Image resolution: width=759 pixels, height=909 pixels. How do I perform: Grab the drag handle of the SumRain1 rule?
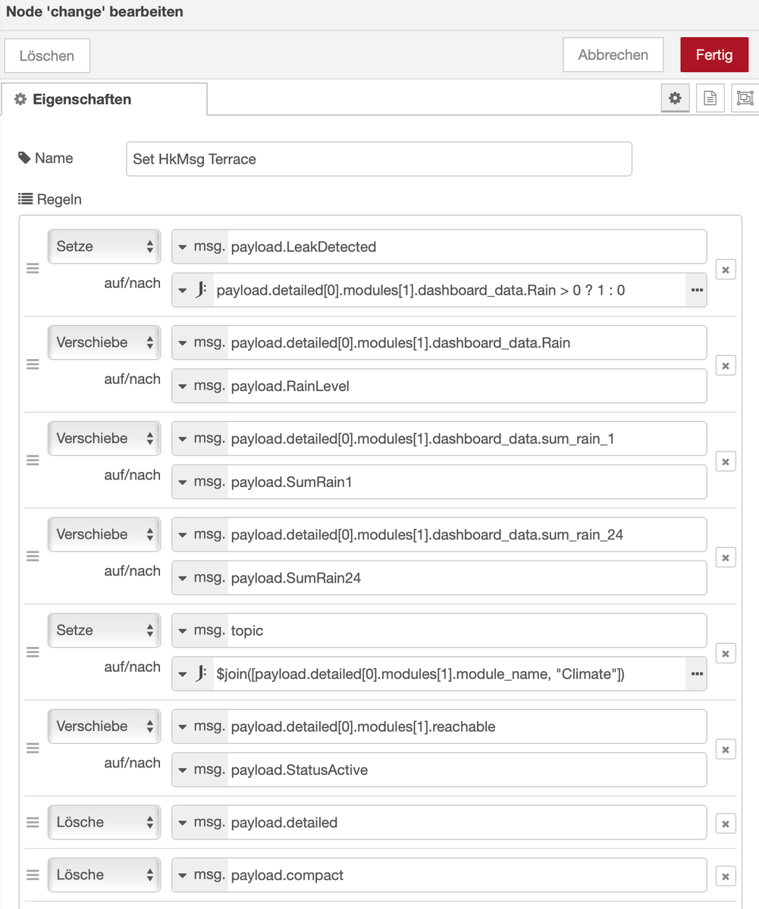click(x=33, y=461)
